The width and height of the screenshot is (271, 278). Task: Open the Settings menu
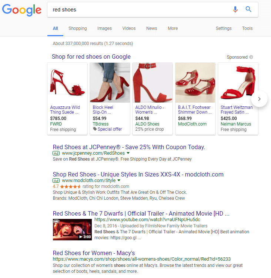point(224,28)
